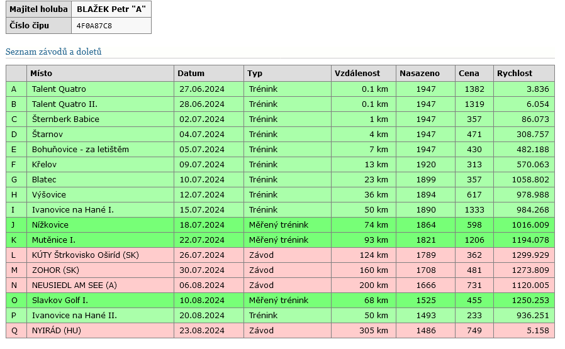The height and width of the screenshot is (349, 565).
Task: Click the KÚTY Štrkovisko Oširíd (SK) entry
Action: coord(85,255)
